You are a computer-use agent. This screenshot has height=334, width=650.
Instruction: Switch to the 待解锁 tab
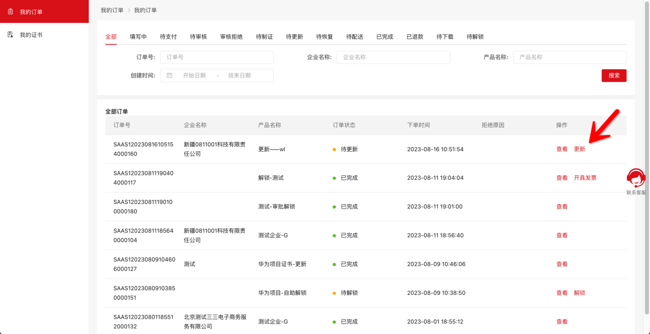tap(475, 37)
